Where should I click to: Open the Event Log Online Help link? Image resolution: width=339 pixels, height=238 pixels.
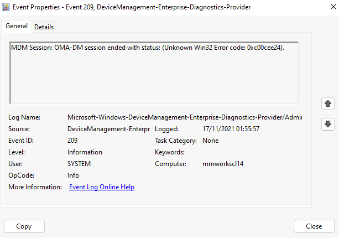pos(101,187)
